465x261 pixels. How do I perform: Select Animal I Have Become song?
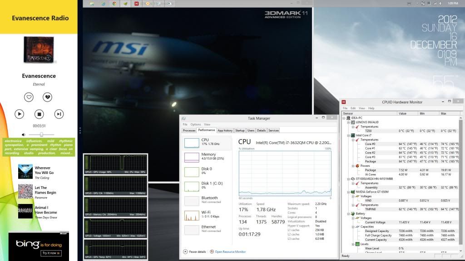pos(37,212)
